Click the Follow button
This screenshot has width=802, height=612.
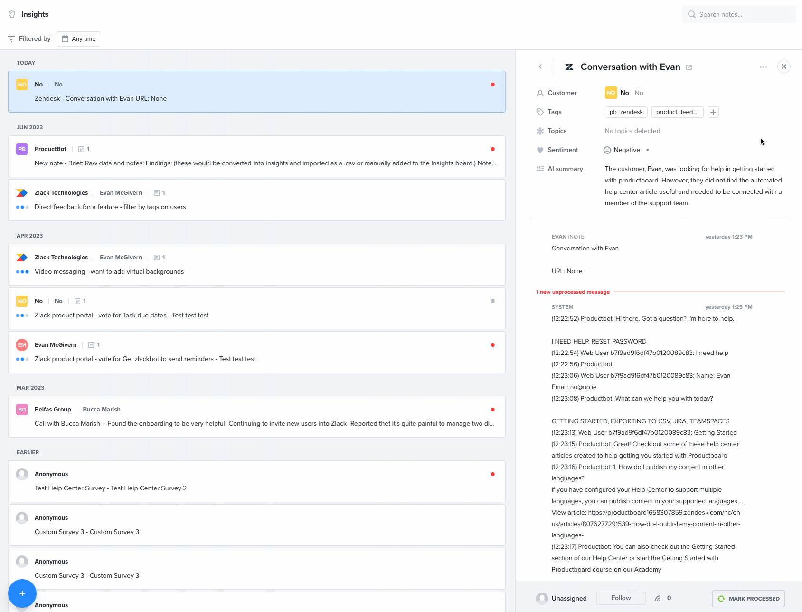coord(621,598)
